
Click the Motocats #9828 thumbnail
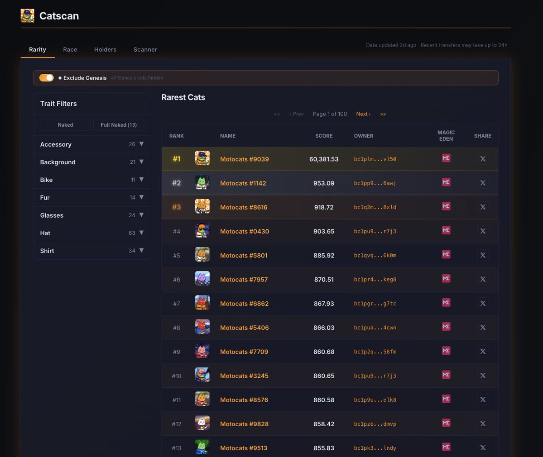[x=202, y=423]
